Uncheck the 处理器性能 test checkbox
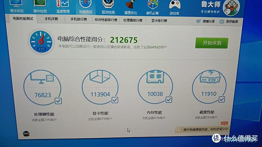Image resolution: width=262 pixels, height=147 pixels. pyautogui.click(x=58, y=101)
